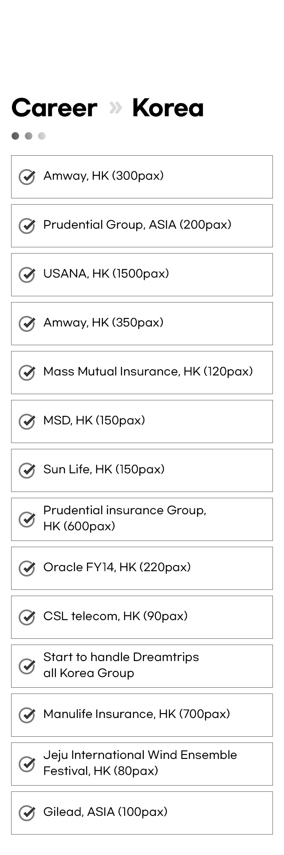Image resolution: width=284 pixels, height=855 pixels.
Task: Click checkmark icon next to Sun Life
Action: click(27, 470)
